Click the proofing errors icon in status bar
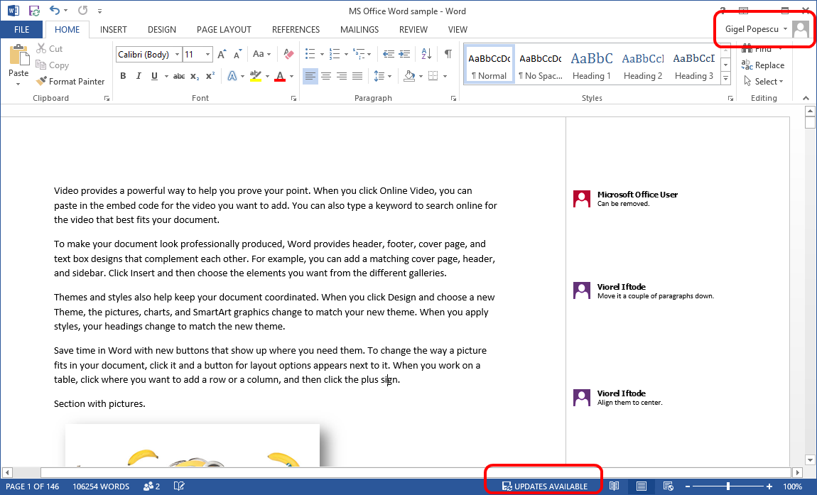Image resolution: width=817 pixels, height=495 pixels. pyautogui.click(x=179, y=486)
